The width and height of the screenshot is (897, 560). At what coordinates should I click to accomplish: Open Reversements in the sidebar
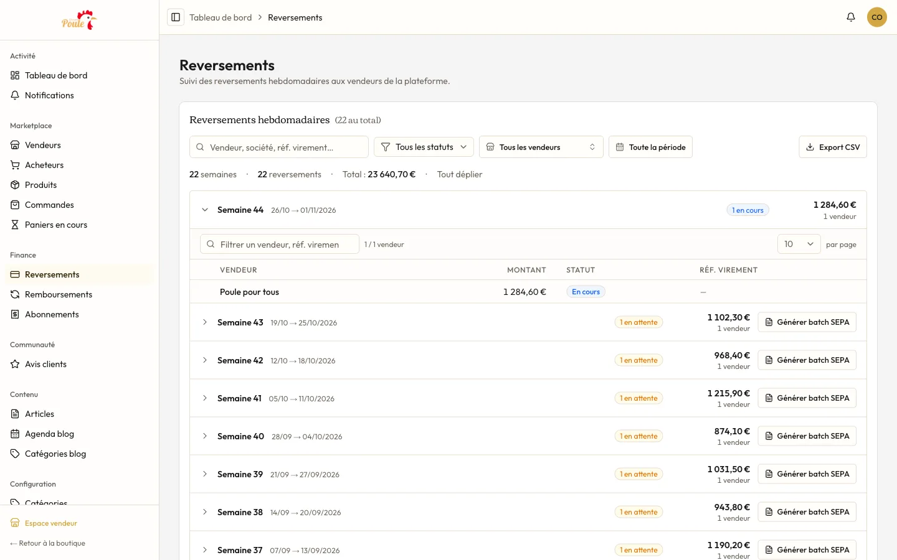(79, 274)
